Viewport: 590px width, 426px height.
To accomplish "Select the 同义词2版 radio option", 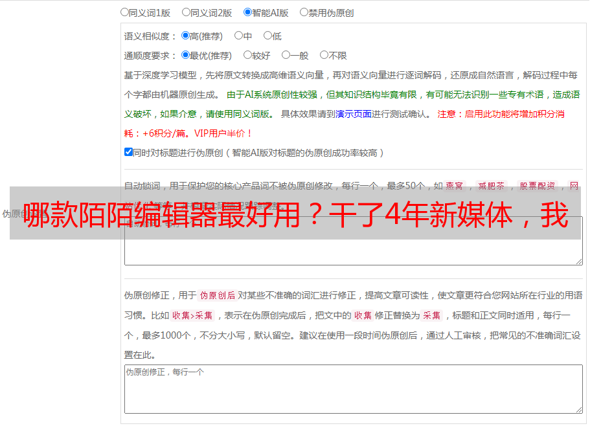I will 186,12.
